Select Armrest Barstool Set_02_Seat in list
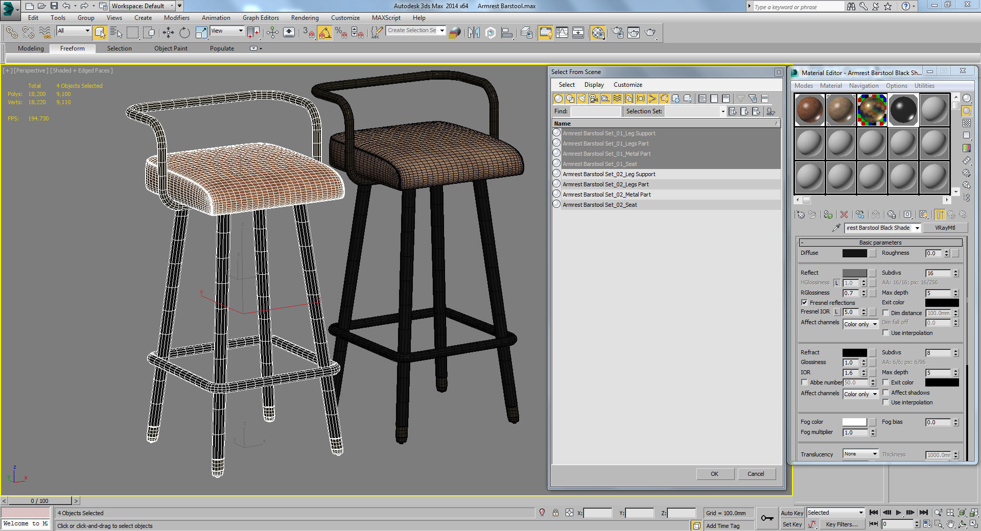Screen dimensions: 981x531 [x=666, y=205]
